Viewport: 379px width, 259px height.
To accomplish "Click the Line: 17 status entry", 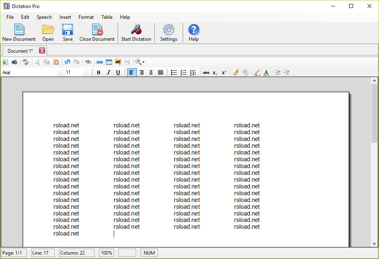I will click(43, 253).
